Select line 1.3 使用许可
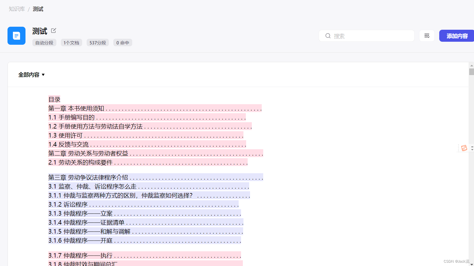Viewport: 474px width, 266px height. click(146, 135)
